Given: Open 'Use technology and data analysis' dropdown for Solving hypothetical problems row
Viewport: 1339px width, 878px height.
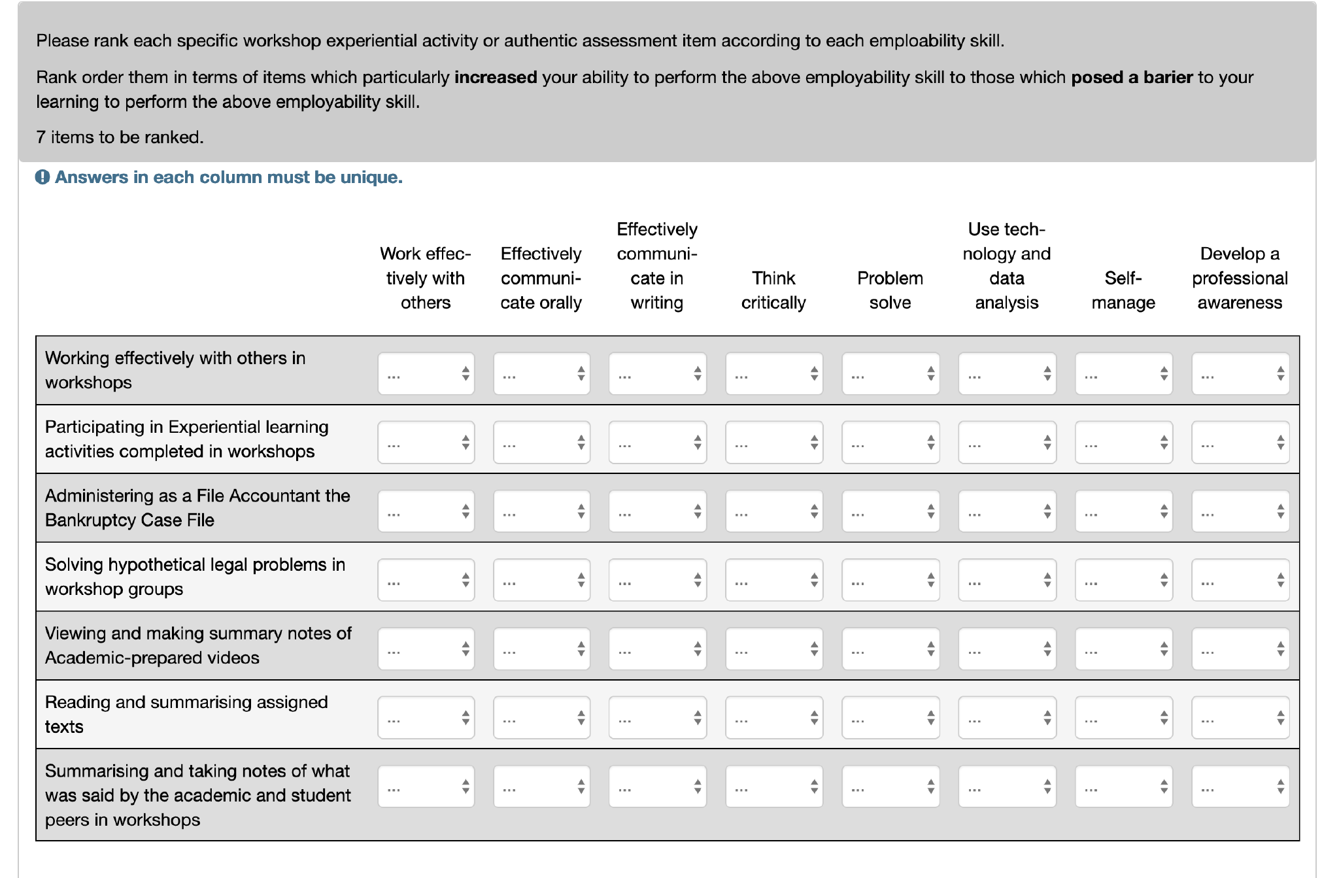Looking at the screenshot, I should pyautogui.click(x=1007, y=580).
